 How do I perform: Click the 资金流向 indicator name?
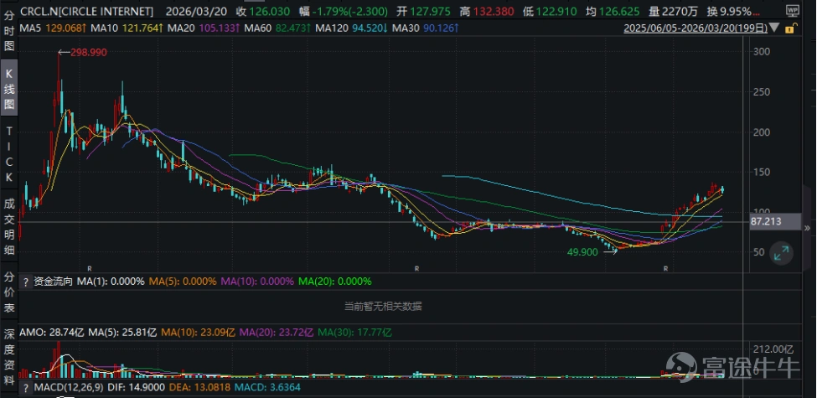[x=53, y=282]
